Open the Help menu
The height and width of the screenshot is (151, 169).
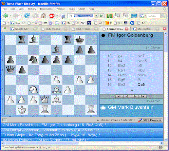[x=91, y=9]
